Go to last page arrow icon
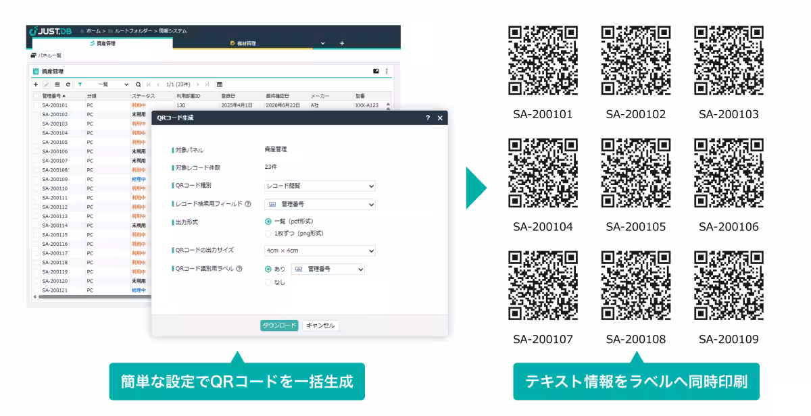 pos(207,84)
